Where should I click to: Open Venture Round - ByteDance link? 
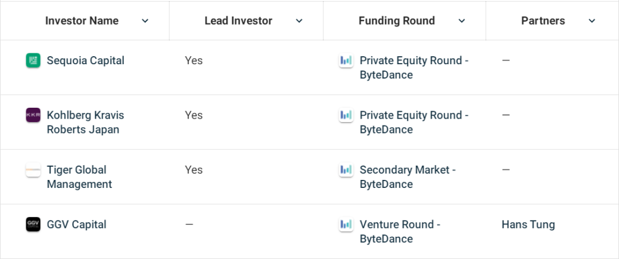click(399, 231)
